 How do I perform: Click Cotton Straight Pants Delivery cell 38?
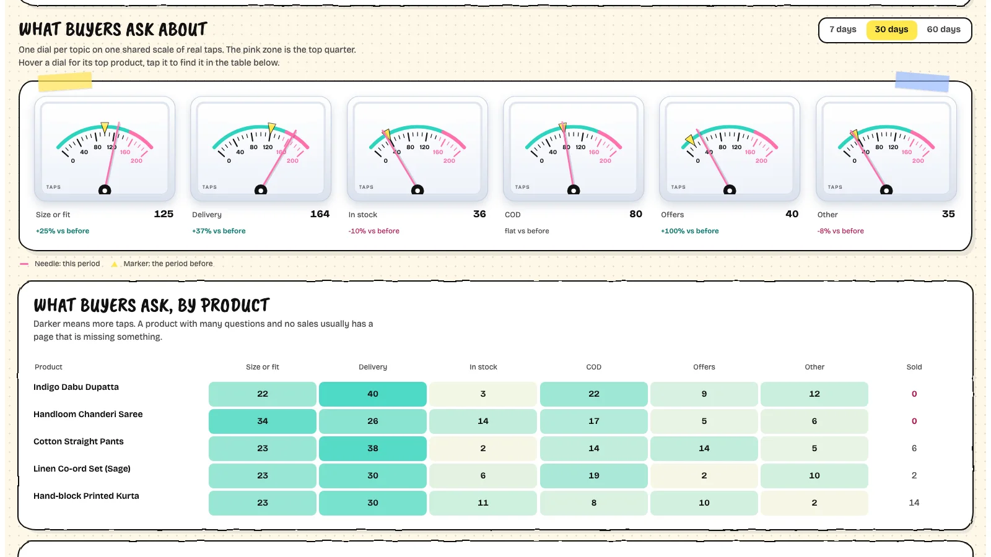point(373,449)
